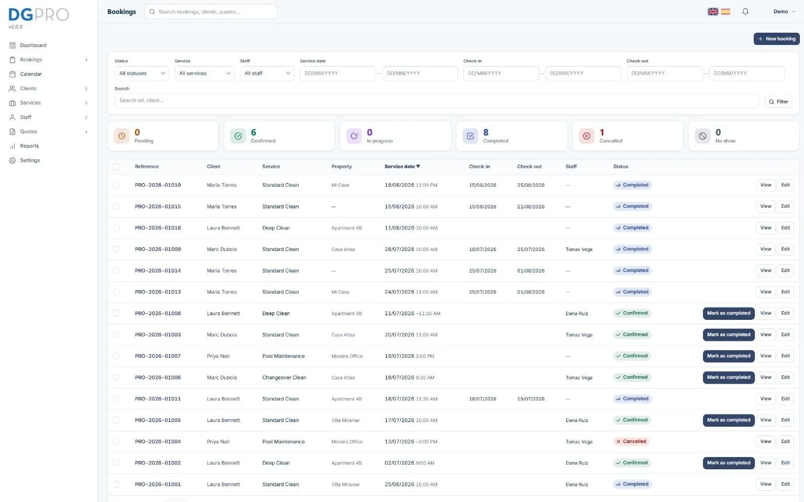Click the Search ref, client input field
The image size is (804, 502).
[436, 101]
